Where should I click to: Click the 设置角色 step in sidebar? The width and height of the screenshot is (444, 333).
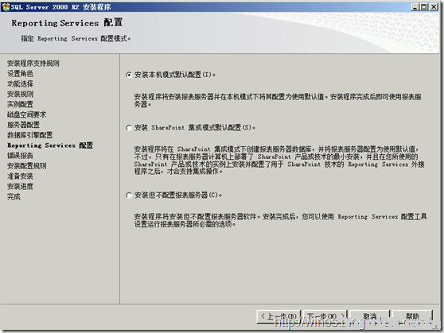pyautogui.click(x=20, y=74)
